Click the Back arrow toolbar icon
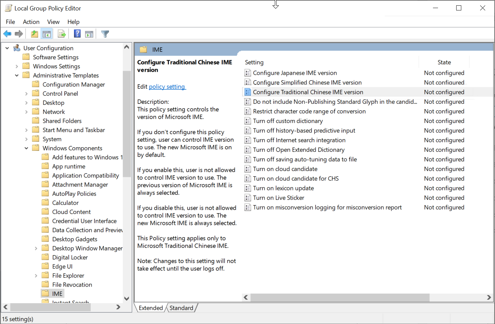 (7, 34)
